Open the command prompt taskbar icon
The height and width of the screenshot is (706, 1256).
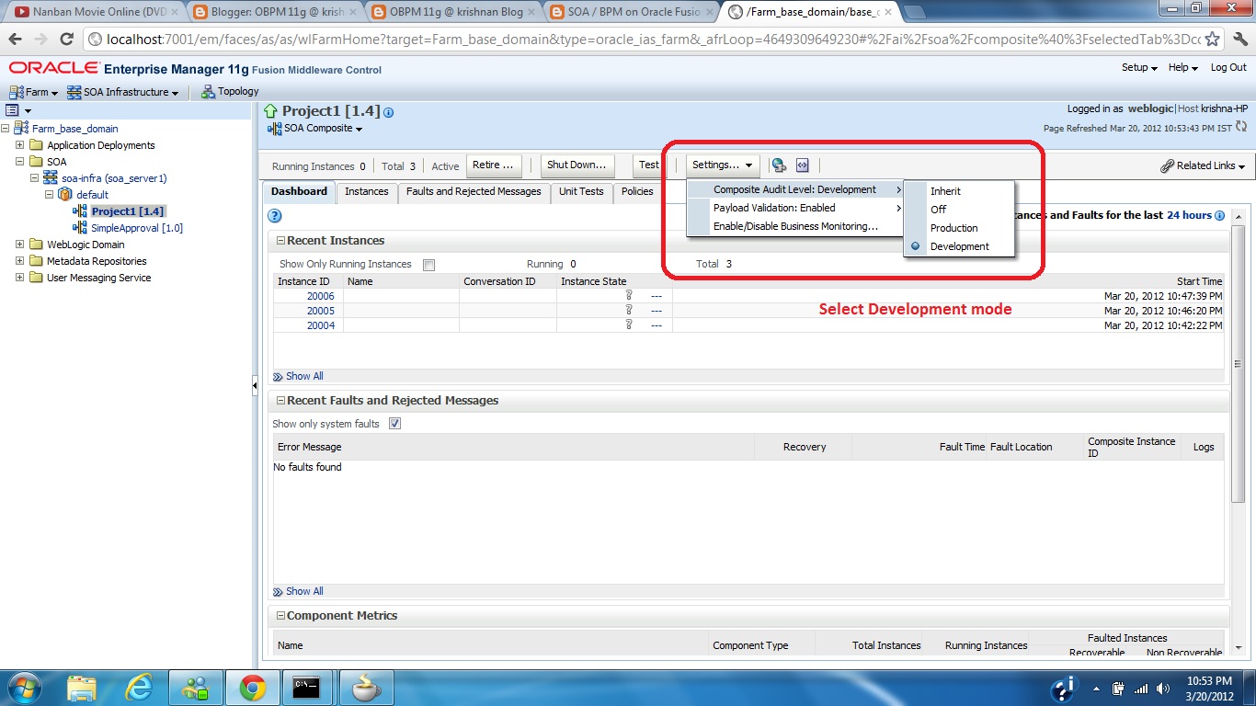(306, 688)
